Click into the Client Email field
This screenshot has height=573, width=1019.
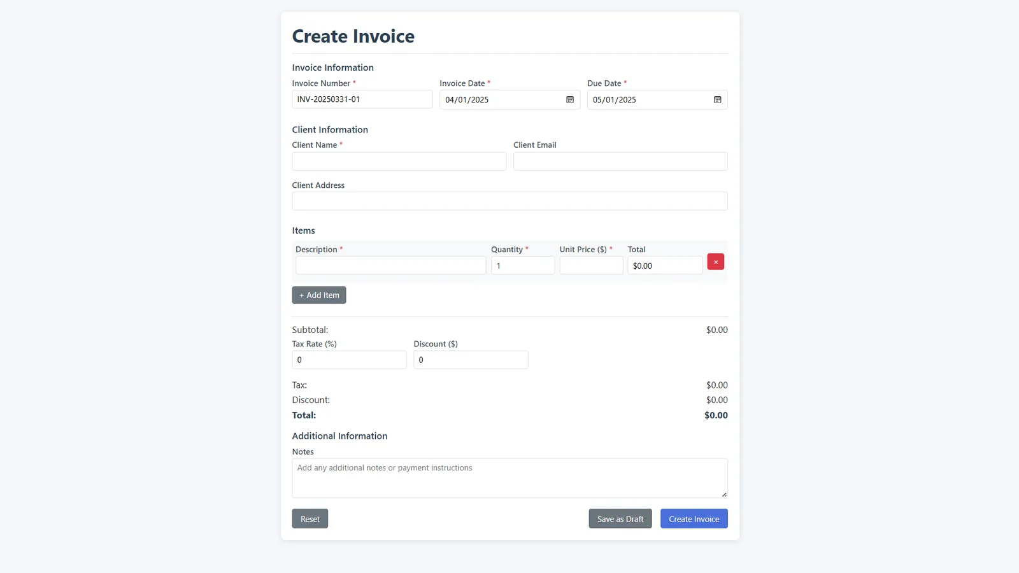pos(620,161)
